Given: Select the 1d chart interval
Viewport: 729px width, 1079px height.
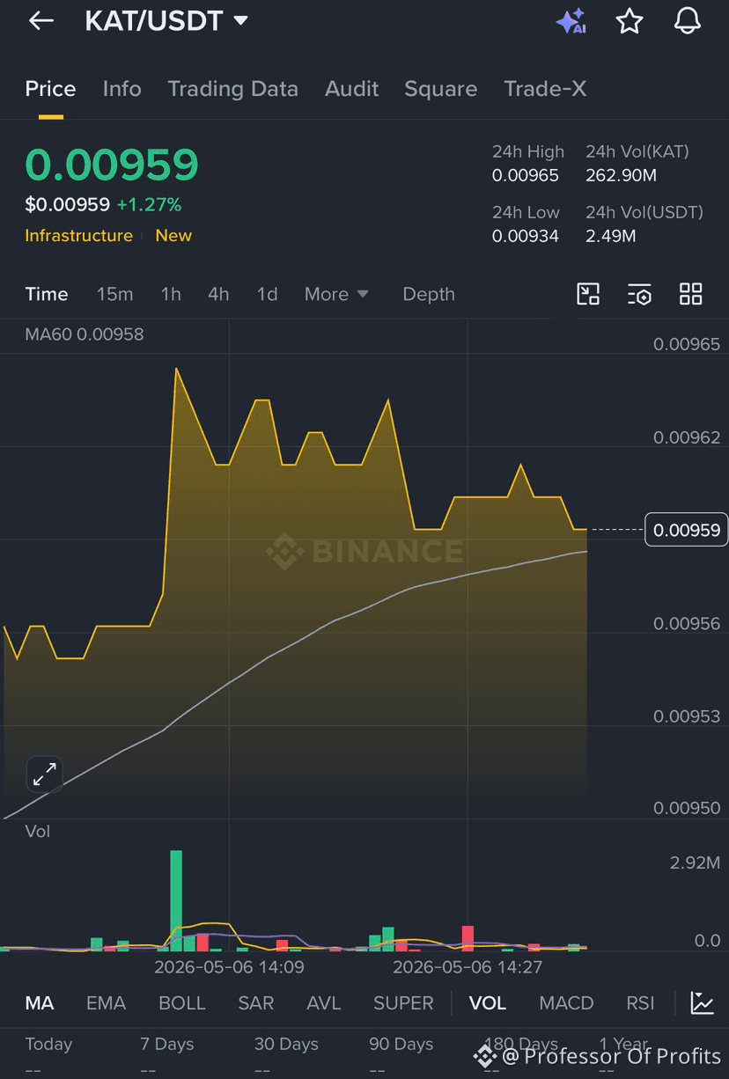Looking at the screenshot, I should coord(267,295).
